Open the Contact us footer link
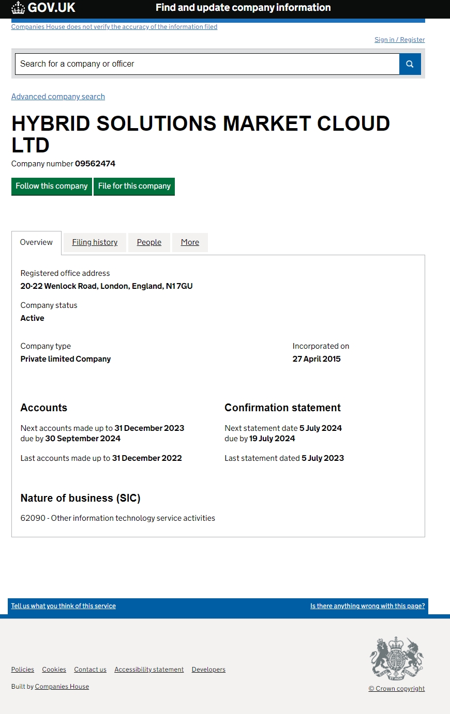This screenshot has width=450, height=714. point(90,670)
